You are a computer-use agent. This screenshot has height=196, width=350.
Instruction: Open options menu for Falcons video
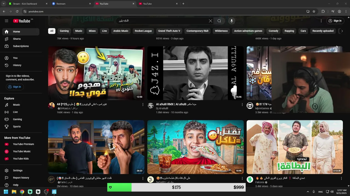coord(341,178)
